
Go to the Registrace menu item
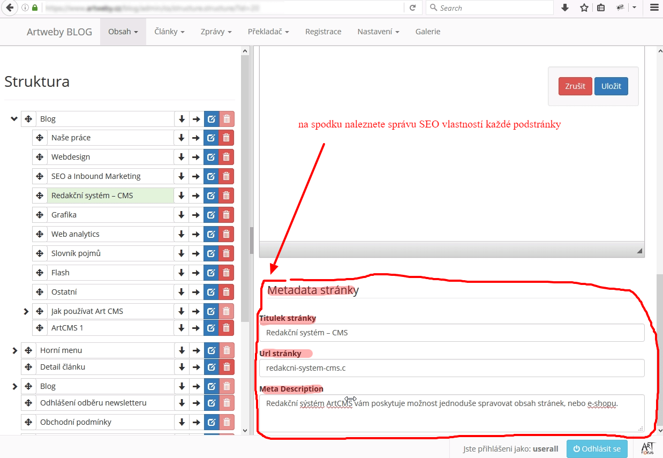pos(323,32)
